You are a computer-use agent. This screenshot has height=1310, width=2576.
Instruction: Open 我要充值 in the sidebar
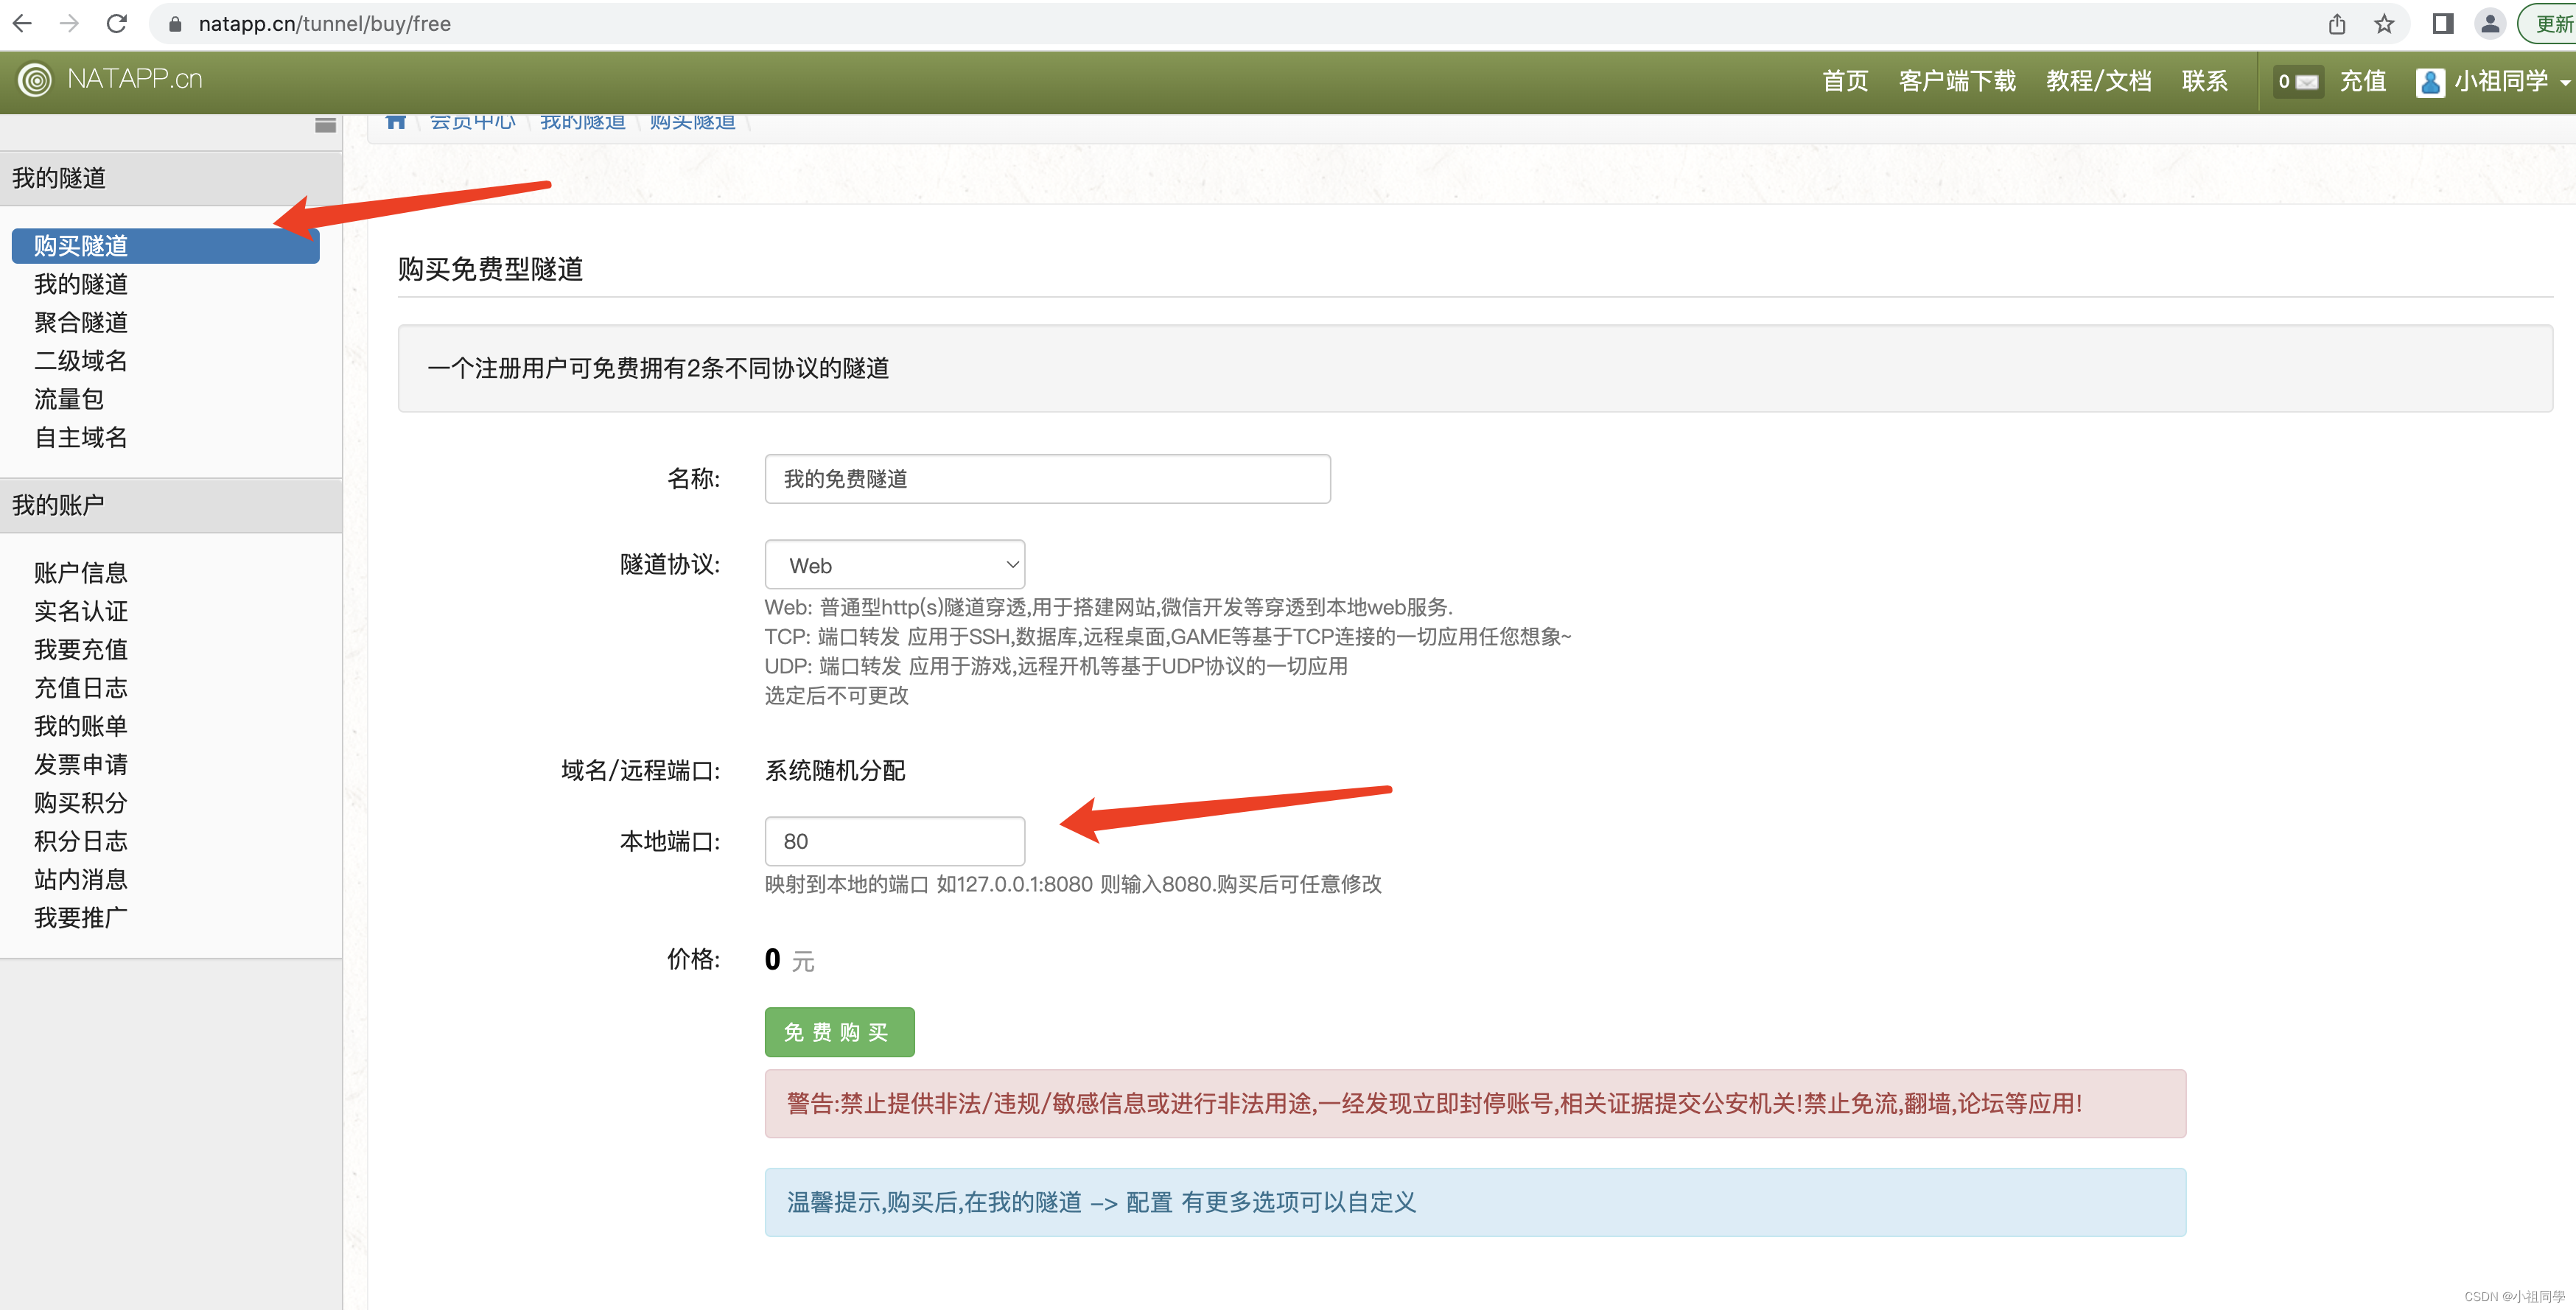pyautogui.click(x=81, y=649)
